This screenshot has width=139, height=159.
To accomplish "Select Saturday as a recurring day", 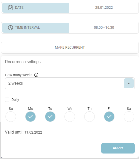I will pyautogui.click(x=129, y=117).
